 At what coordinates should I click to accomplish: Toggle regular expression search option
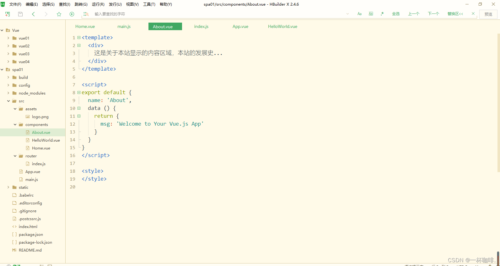tap(382, 14)
